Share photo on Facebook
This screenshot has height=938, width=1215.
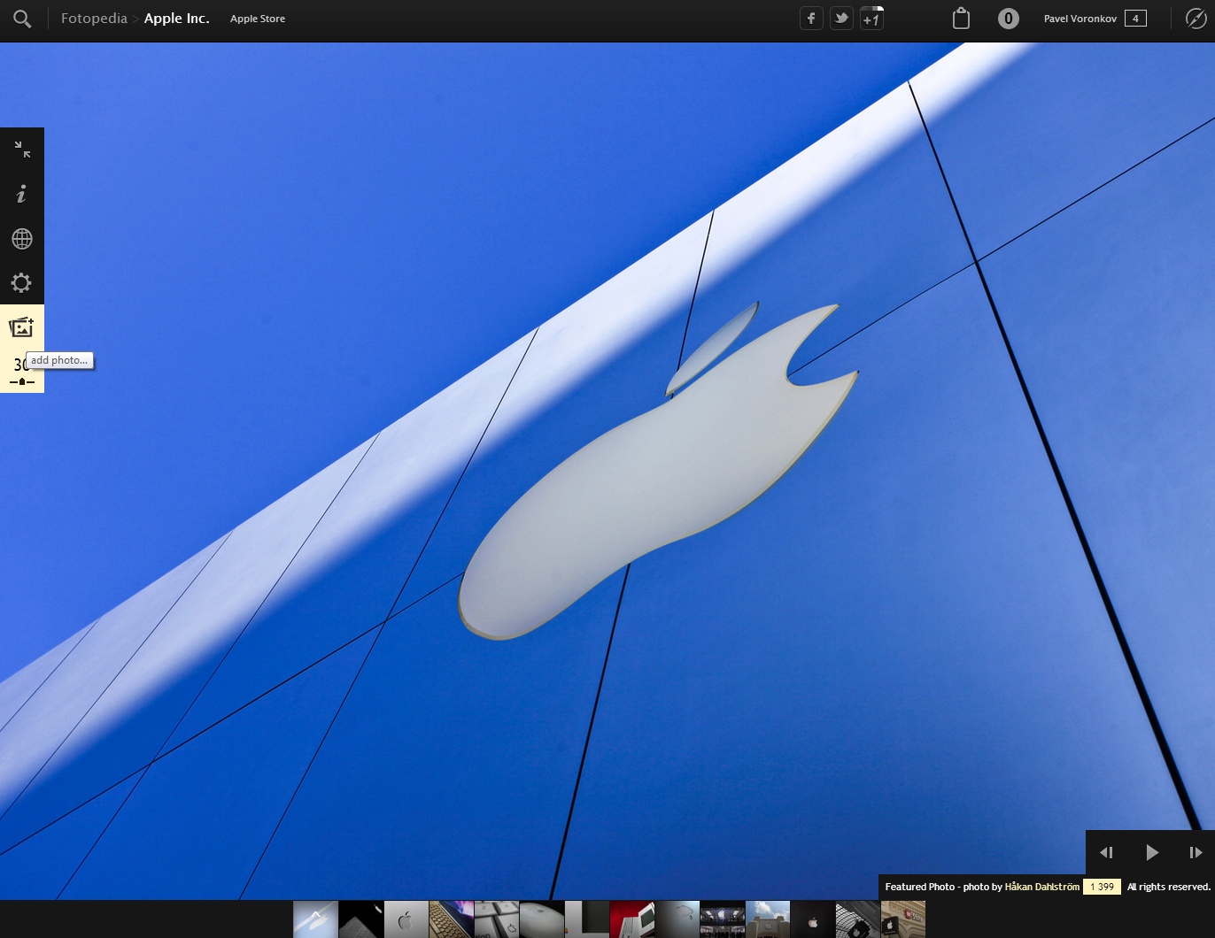pos(811,19)
